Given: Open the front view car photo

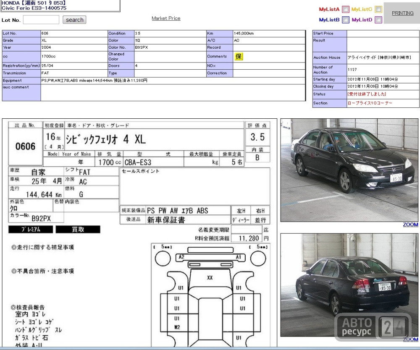Looking at the screenshot, I should tap(349, 170).
